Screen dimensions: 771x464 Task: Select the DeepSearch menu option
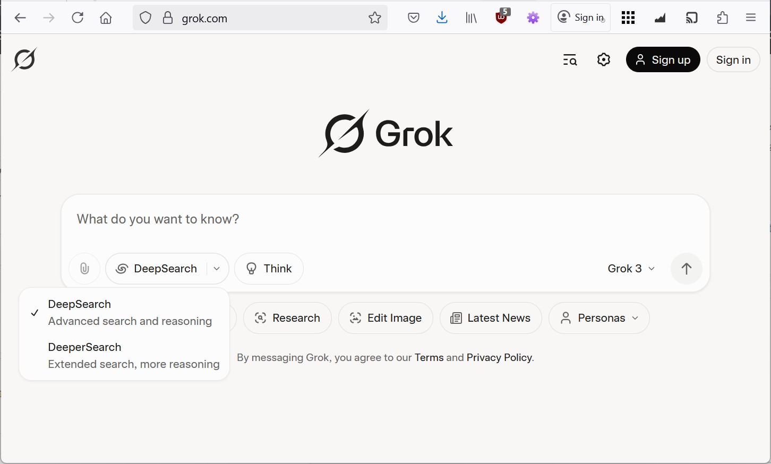(124, 313)
